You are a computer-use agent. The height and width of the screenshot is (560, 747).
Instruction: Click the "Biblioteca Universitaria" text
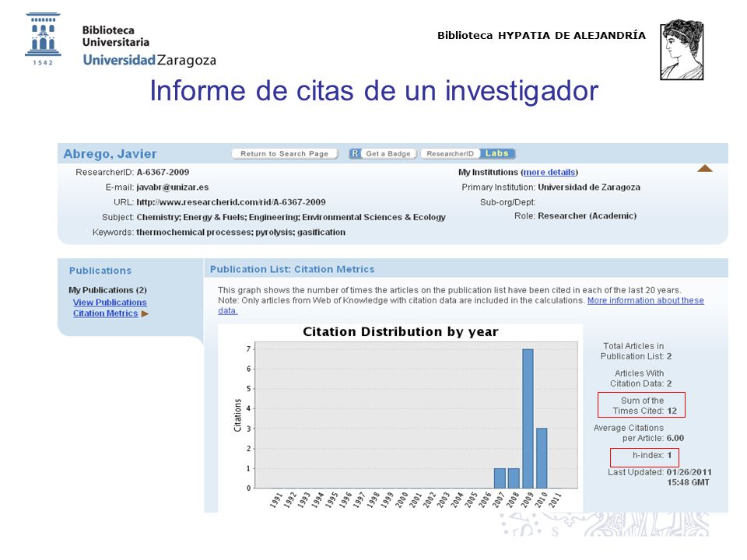pyautogui.click(x=116, y=37)
